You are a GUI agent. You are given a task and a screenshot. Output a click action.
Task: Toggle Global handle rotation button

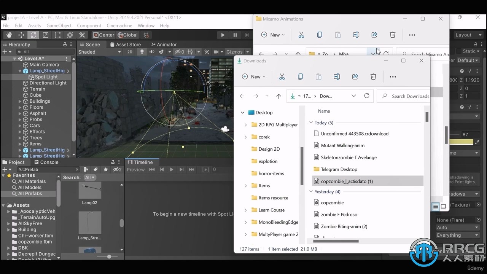tap(127, 35)
